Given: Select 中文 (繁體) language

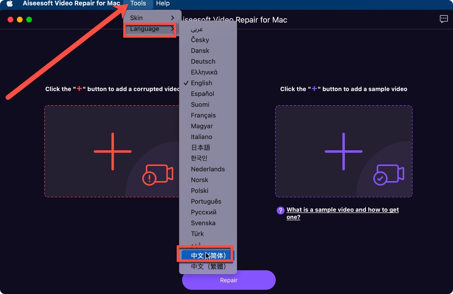Looking at the screenshot, I should [x=208, y=267].
